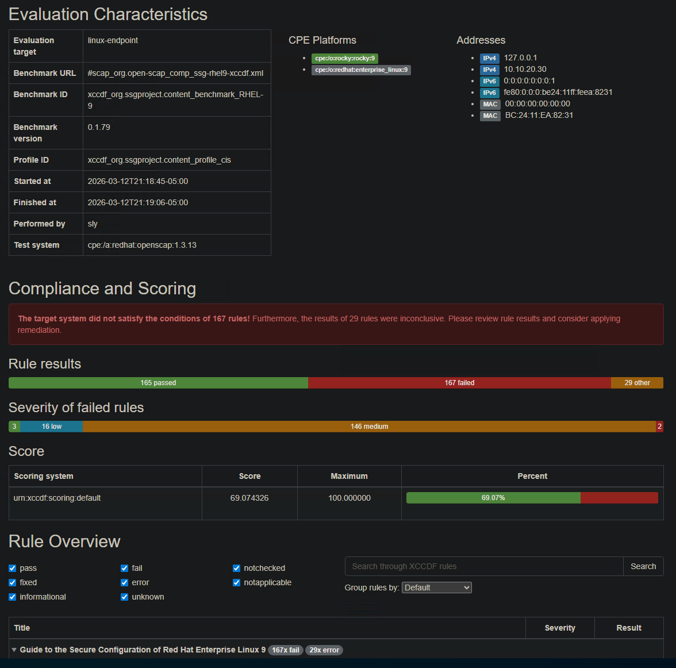
Task: Click the 167x fail badge
Action: [286, 650]
